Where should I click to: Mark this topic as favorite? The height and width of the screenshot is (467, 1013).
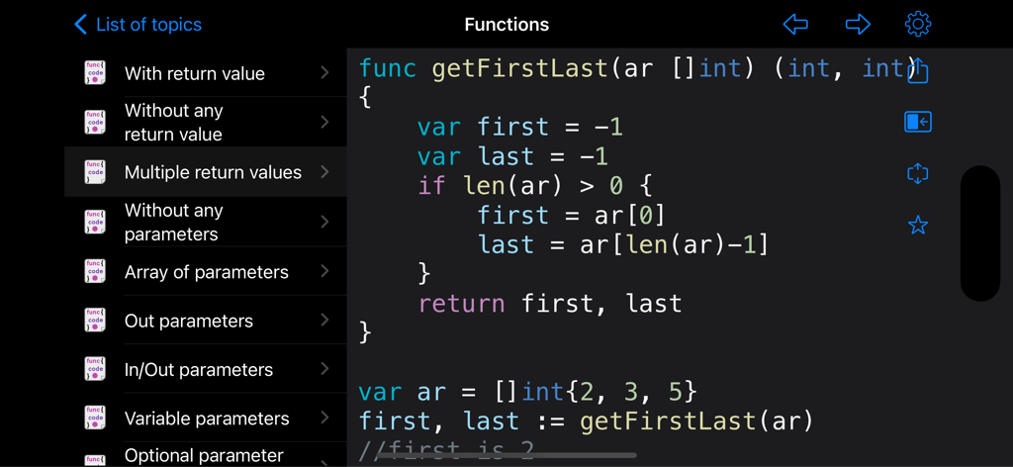point(918,226)
